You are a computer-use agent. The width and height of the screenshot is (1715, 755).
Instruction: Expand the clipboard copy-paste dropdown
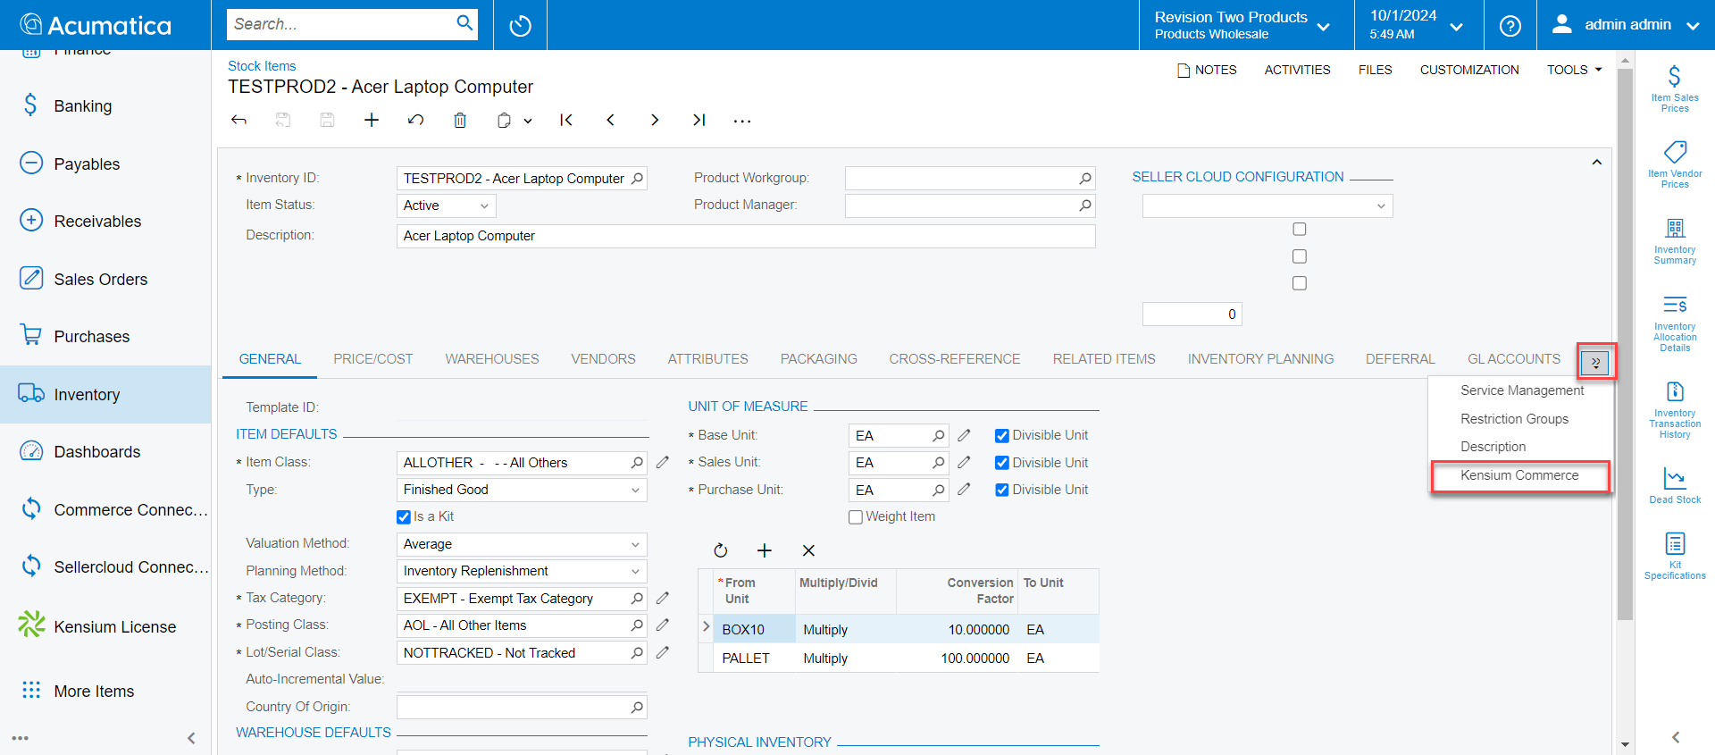(x=528, y=121)
